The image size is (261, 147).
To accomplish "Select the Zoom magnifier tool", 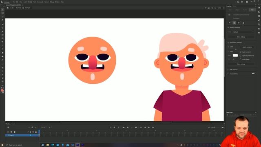I will [2, 71].
